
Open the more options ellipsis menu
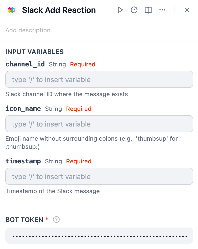pyautogui.click(x=162, y=10)
